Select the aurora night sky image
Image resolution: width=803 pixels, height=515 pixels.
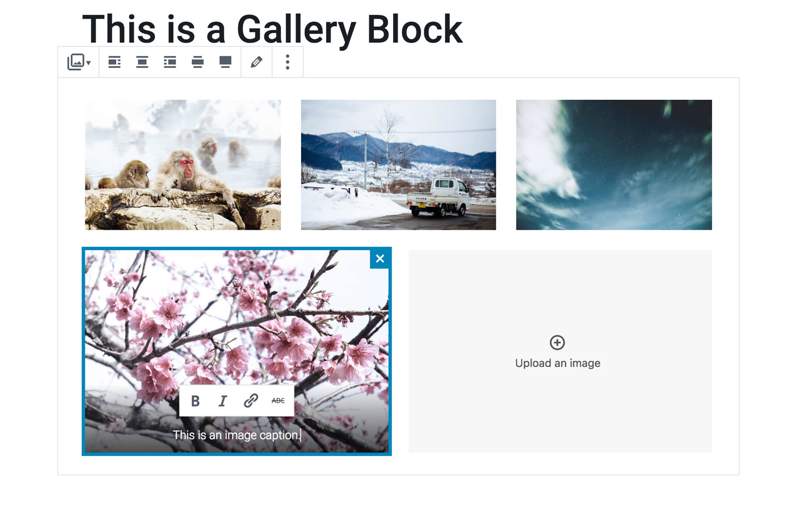(614, 165)
